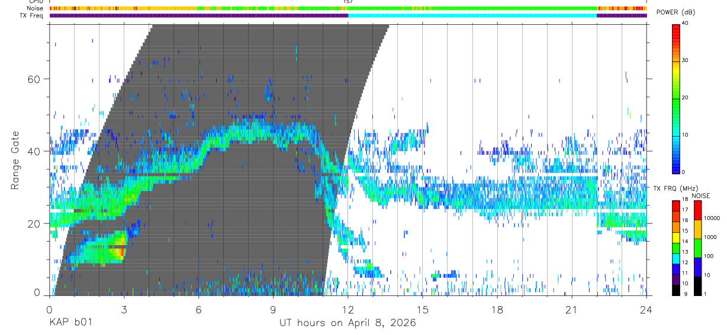Click the 18 tick on UT hours axis
Screen dimensions: 727x335
pos(497,310)
